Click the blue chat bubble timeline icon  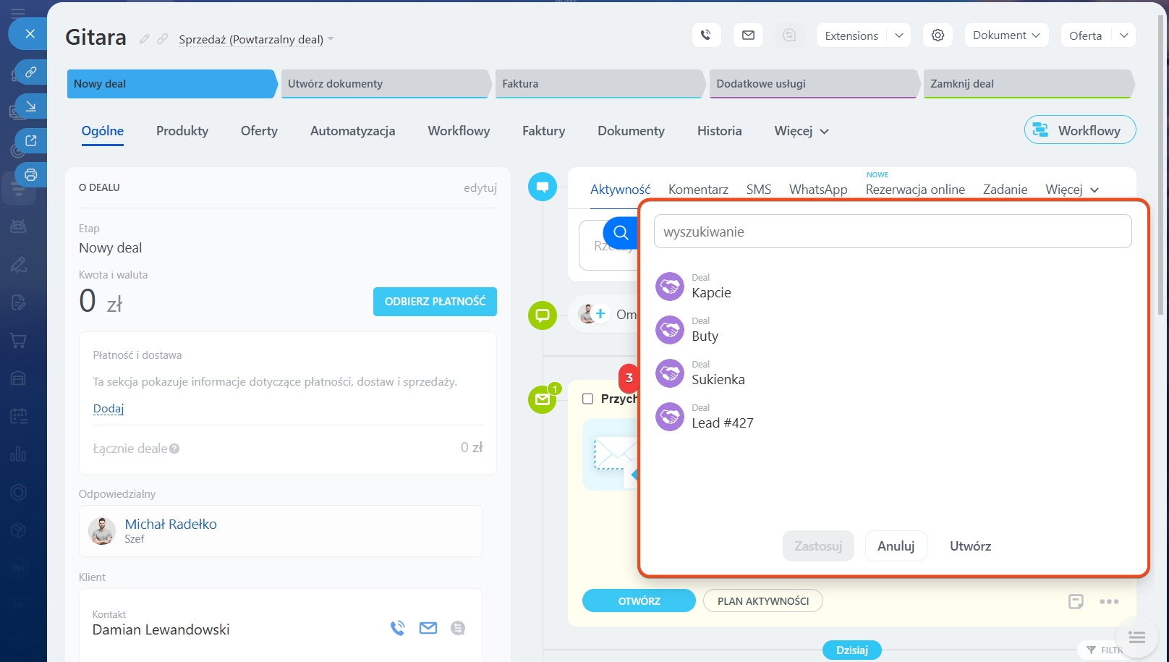(x=543, y=187)
